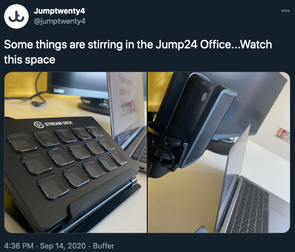Open the tweet's three-dot more menu
The height and width of the screenshot is (252, 295).
tap(285, 11)
